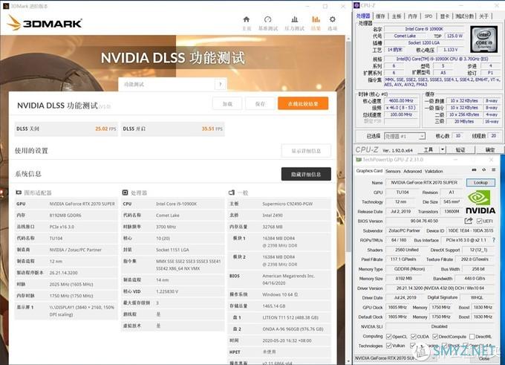Image resolution: width=505 pixels, height=365 pixels.
Task: Open GPU-Z hamburger menu icon
Action: tap(493, 169)
